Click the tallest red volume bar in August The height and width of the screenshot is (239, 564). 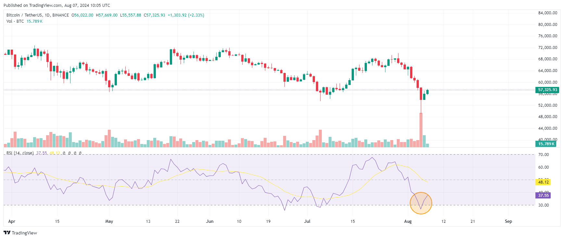(421, 130)
